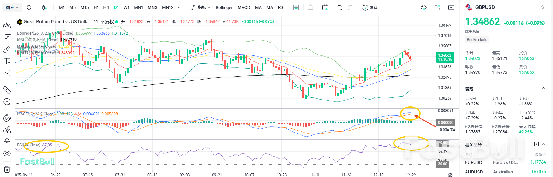The width and height of the screenshot is (553, 177).
Task: Delete drawings with the trash icon
Action: click(x=7, y=169)
